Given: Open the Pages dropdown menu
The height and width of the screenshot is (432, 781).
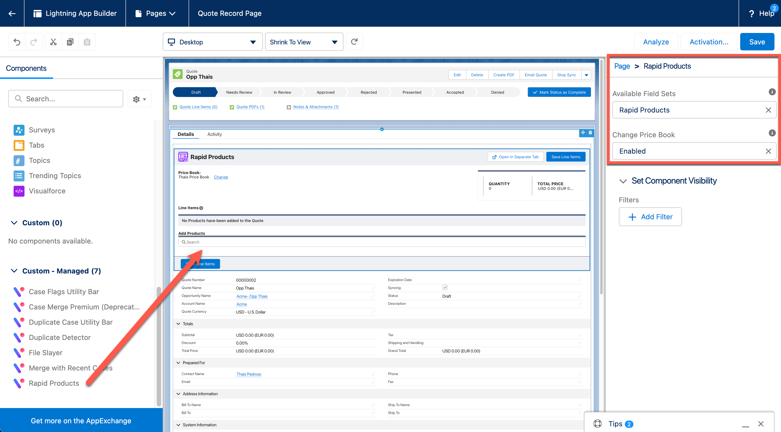Looking at the screenshot, I should [x=156, y=13].
